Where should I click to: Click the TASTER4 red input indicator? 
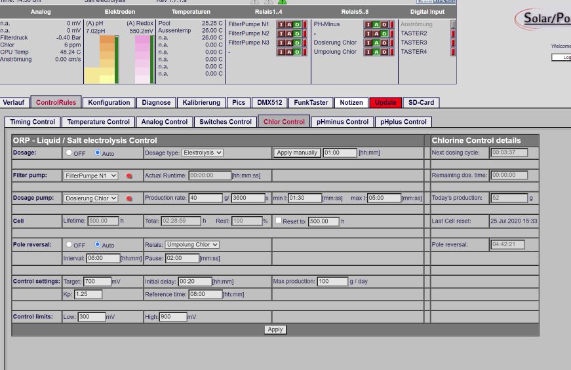click(453, 52)
